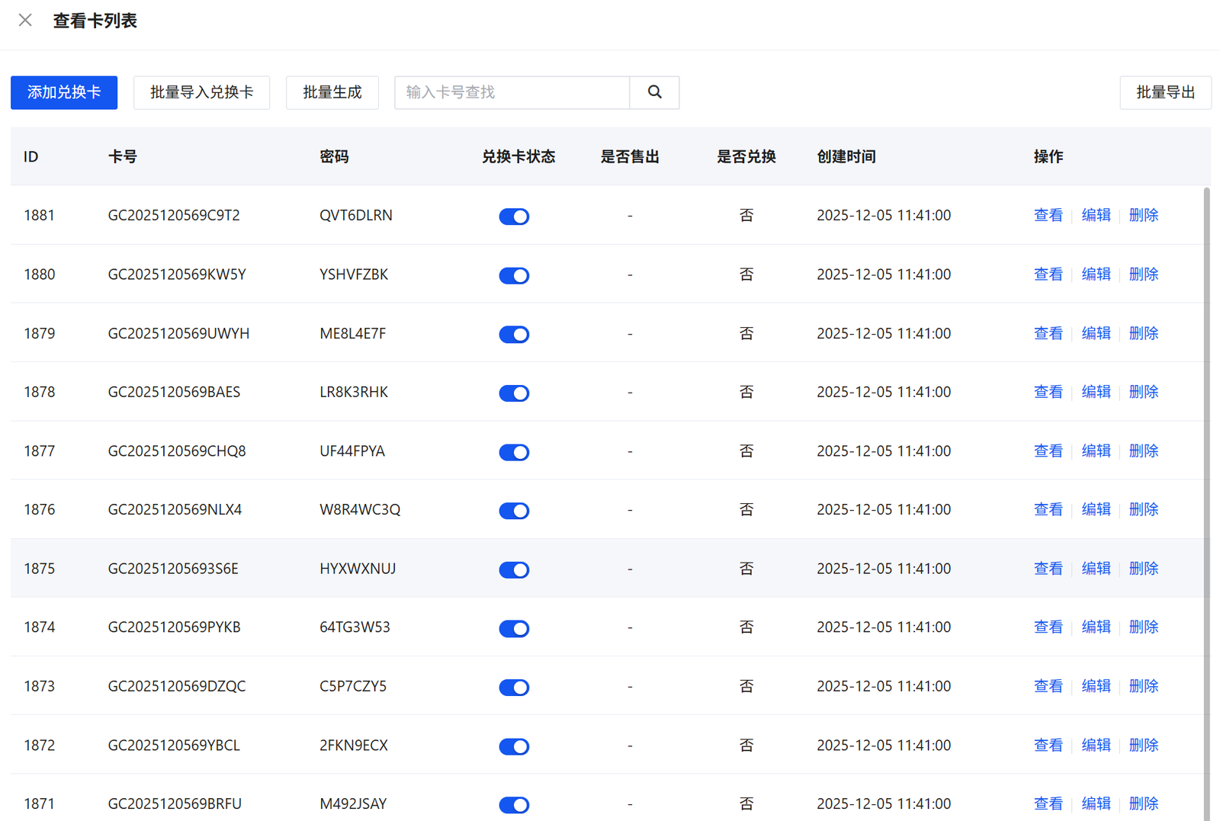1220x821 pixels.
Task: Close the card list panel
Action: pos(25,21)
